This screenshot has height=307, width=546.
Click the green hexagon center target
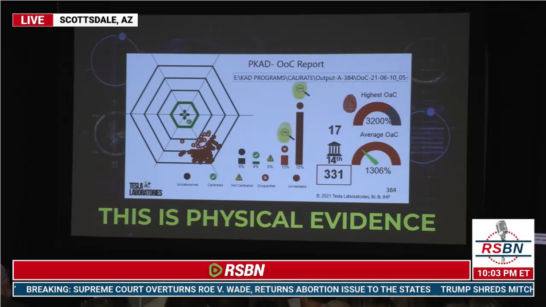click(x=185, y=114)
